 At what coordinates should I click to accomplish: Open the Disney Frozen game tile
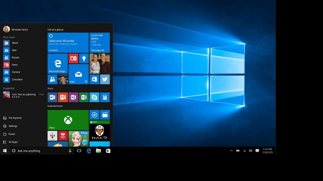point(79,139)
